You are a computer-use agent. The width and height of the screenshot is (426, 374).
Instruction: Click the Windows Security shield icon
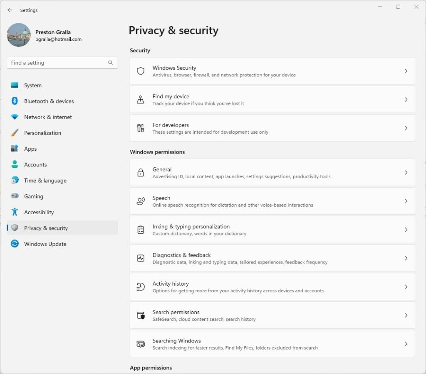(141, 71)
